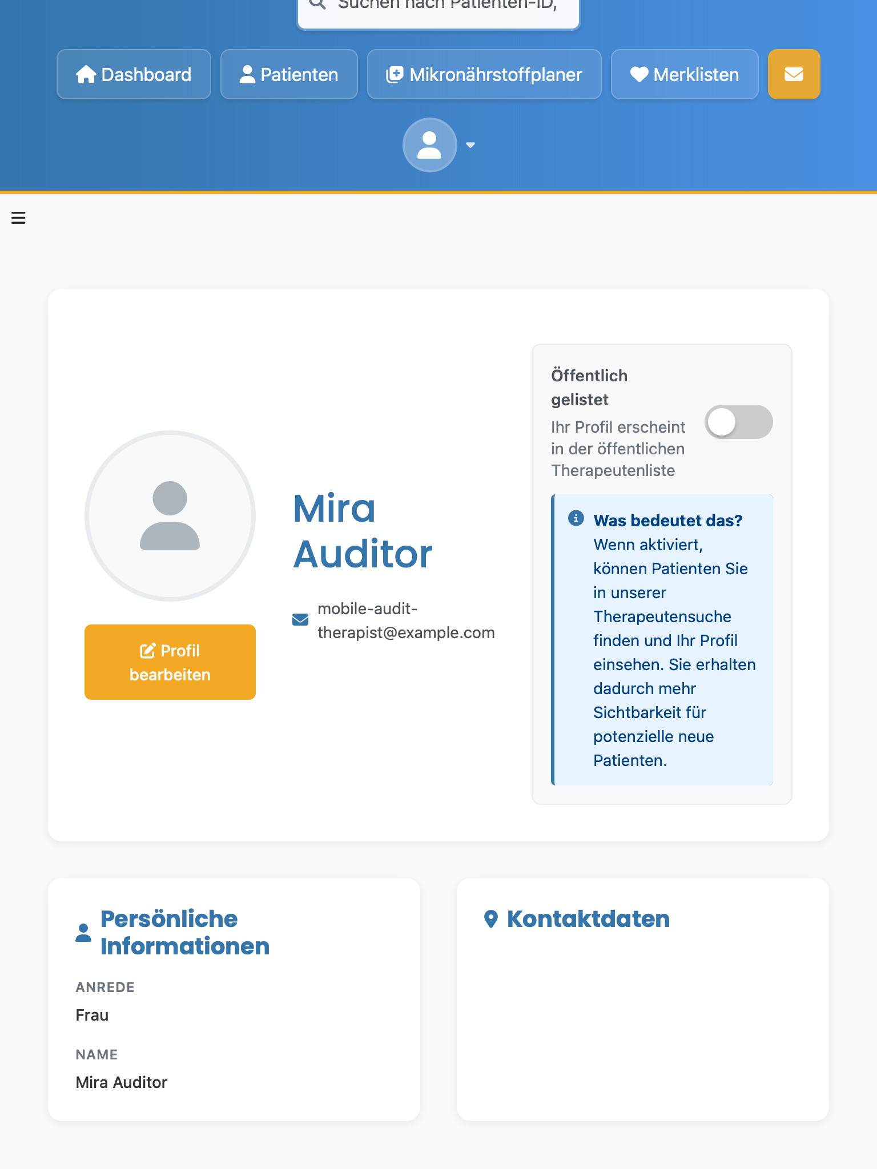
Task: Click the 'Kontaktdaten' heading
Action: point(588,919)
